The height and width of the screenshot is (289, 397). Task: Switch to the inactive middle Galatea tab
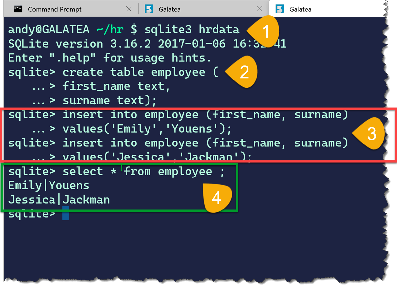pos(170,9)
